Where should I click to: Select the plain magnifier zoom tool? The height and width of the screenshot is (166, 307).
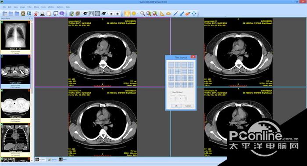click(x=143, y=14)
